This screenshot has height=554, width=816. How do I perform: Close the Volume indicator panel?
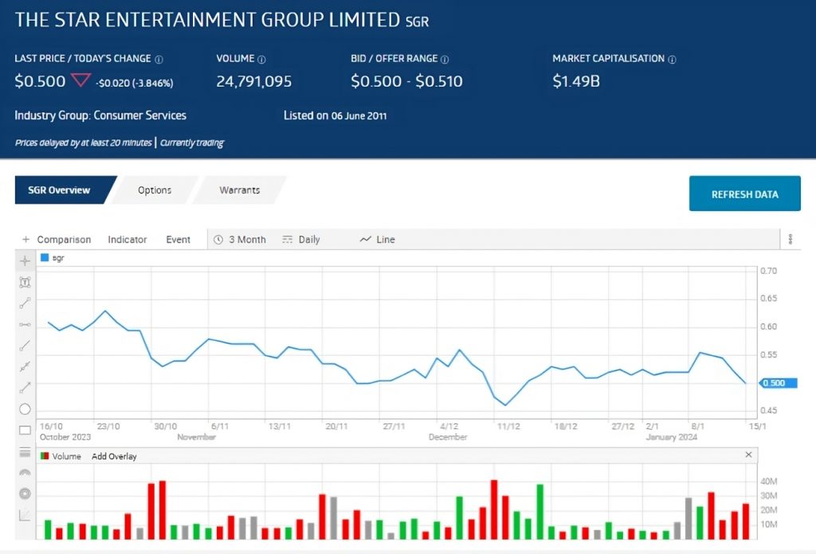coord(748,455)
